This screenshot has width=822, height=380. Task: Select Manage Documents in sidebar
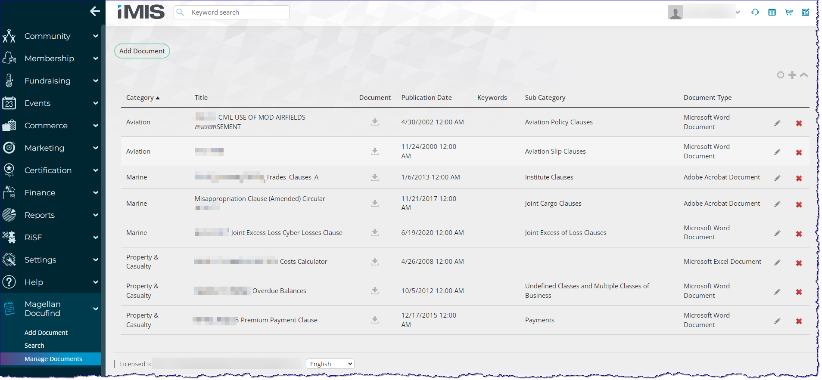(53, 359)
